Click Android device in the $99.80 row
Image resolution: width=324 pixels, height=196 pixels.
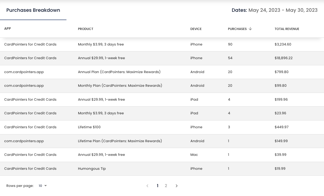tap(197, 86)
